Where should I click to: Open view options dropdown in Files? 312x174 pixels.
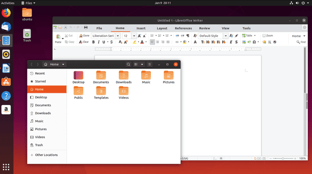pyautogui.click(x=142, y=64)
